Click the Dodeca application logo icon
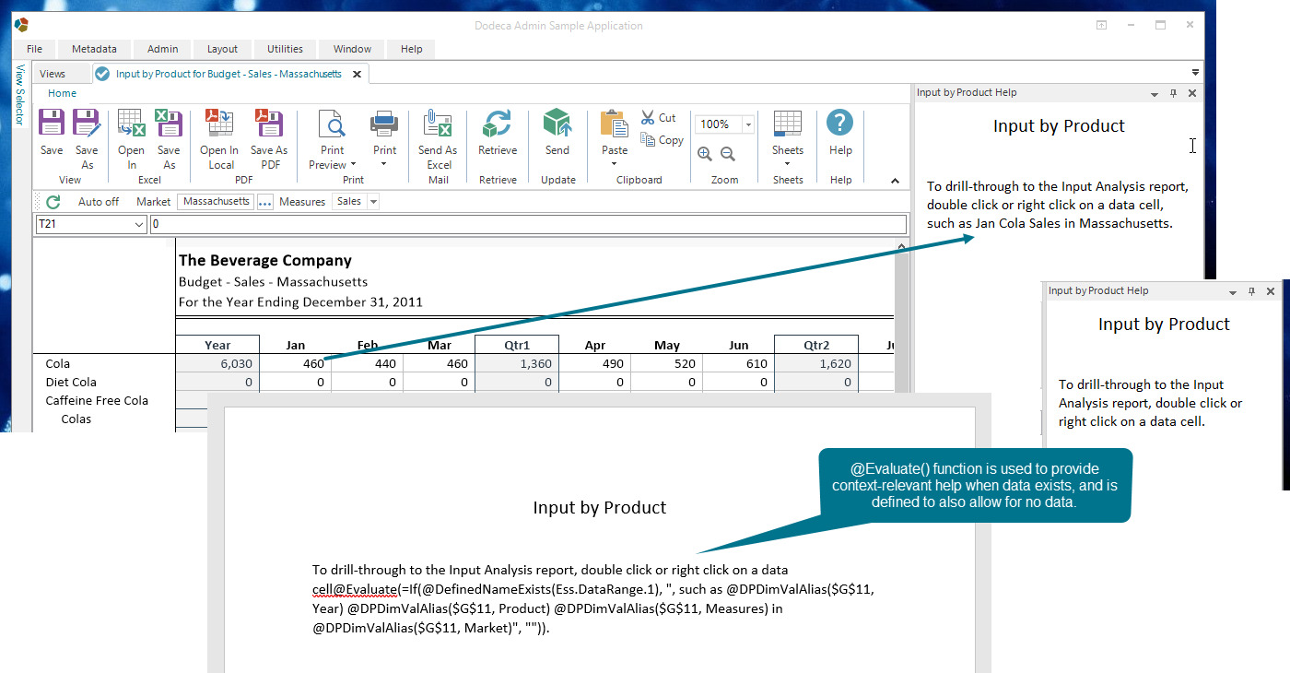1290x673 pixels. pyautogui.click(x=21, y=24)
